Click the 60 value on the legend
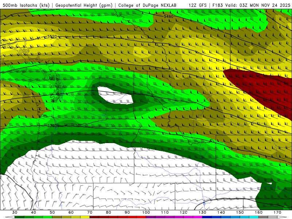The image size is (292, 219). [71, 212]
